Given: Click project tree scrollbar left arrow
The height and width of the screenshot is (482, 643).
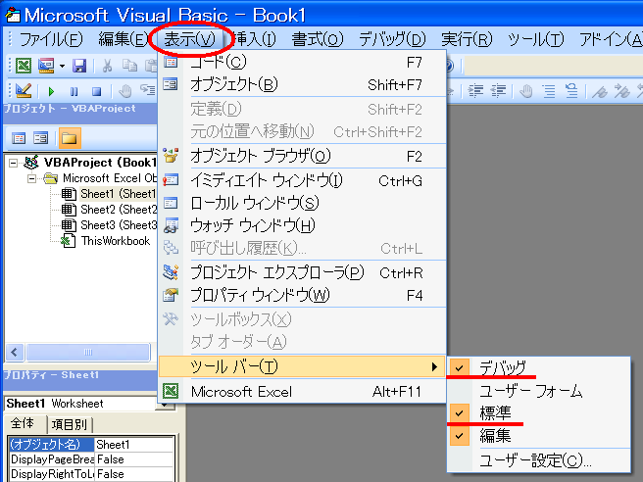Looking at the screenshot, I should tap(15, 352).
